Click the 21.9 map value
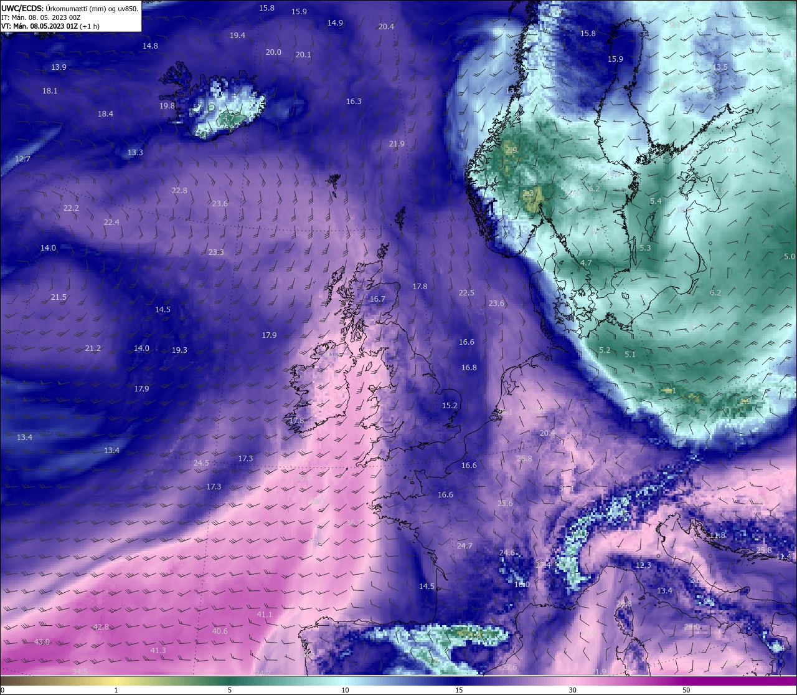The width and height of the screenshot is (797, 695). 397,144
